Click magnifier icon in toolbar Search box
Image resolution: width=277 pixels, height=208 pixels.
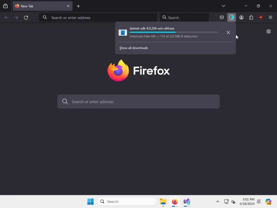click(164, 17)
